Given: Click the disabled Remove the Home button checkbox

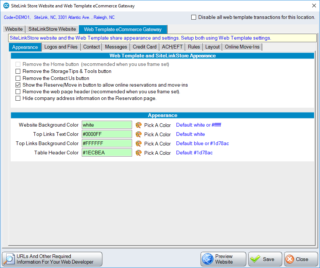Looking at the screenshot, I should coord(18,64).
